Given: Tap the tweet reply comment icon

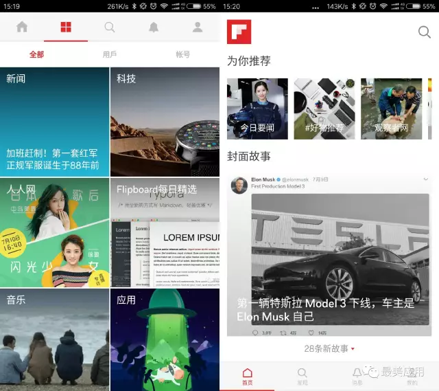Looking at the screenshot, I should pos(255,333).
